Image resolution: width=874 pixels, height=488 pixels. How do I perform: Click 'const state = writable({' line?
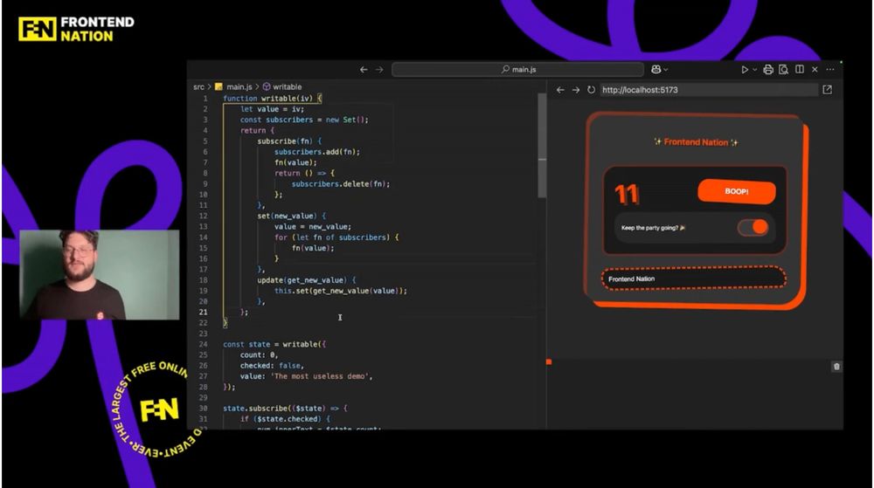tap(274, 345)
